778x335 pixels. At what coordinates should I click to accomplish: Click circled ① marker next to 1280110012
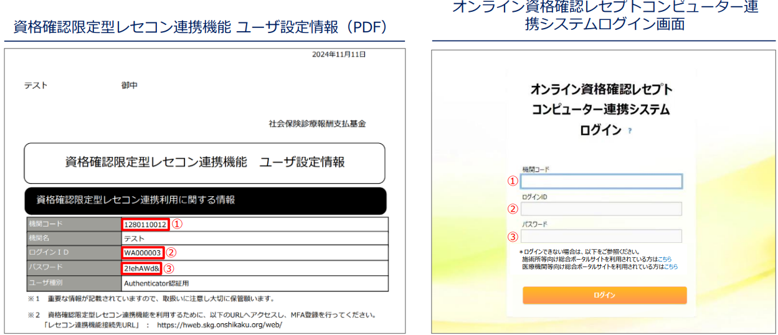(178, 224)
